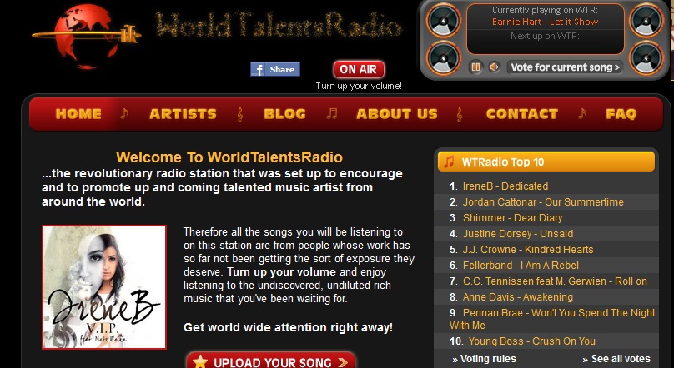Screen dimensions: 674x368
Task: Select Anne Davis - Awakening
Action: (x=517, y=297)
